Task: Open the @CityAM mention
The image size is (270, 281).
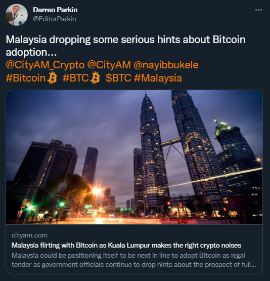Action: (x=109, y=65)
